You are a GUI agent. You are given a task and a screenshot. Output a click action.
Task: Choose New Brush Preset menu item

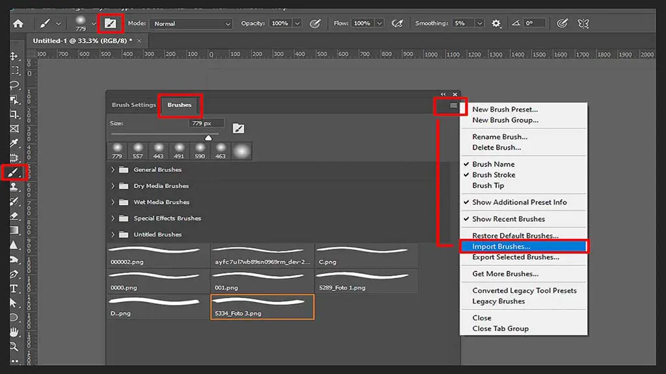point(505,109)
